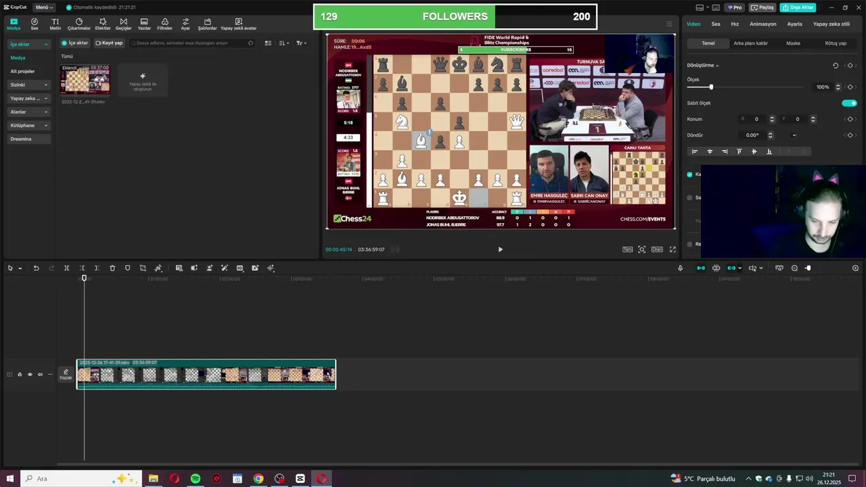The height and width of the screenshot is (487, 866).
Task: Click the timeline zoom out magnifier
Action: [x=794, y=269]
